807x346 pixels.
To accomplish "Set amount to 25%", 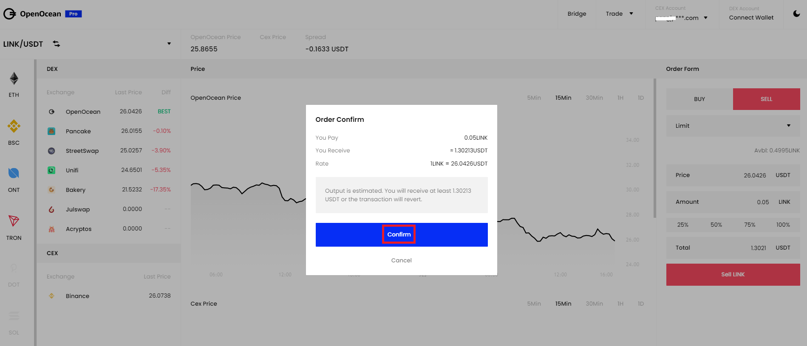I will [683, 225].
